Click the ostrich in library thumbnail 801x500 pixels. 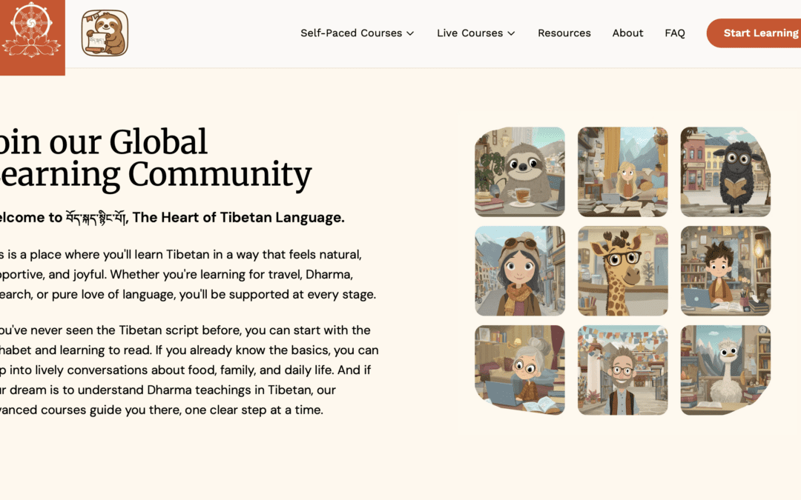[725, 369]
